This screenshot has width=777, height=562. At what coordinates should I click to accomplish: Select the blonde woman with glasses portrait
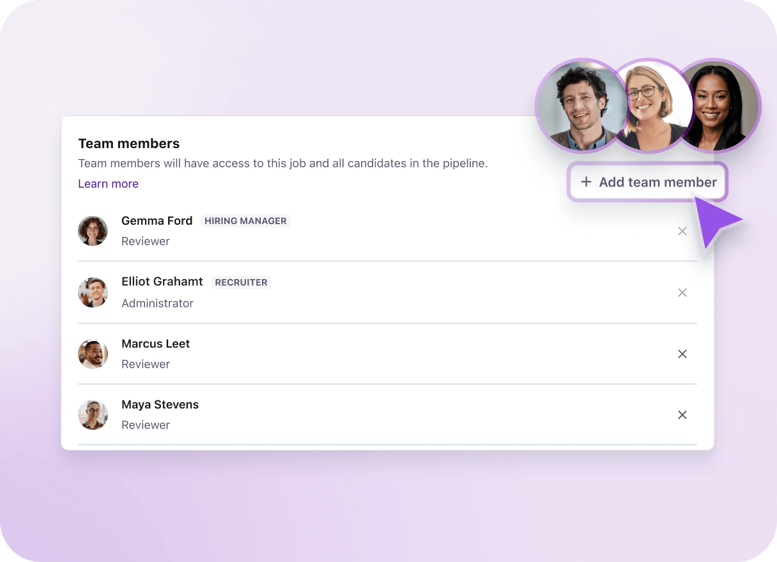649,107
